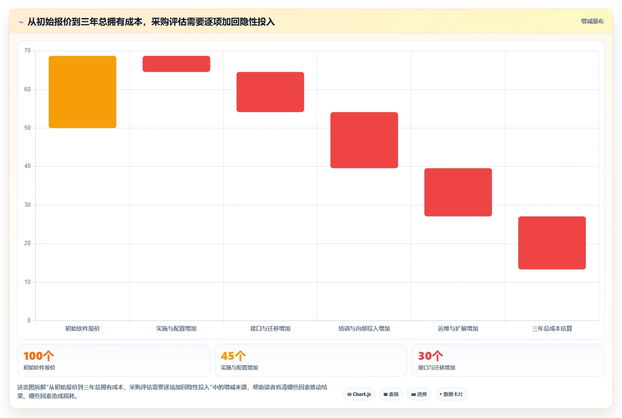Click the x-axis label 三年总成本估算

552,328
